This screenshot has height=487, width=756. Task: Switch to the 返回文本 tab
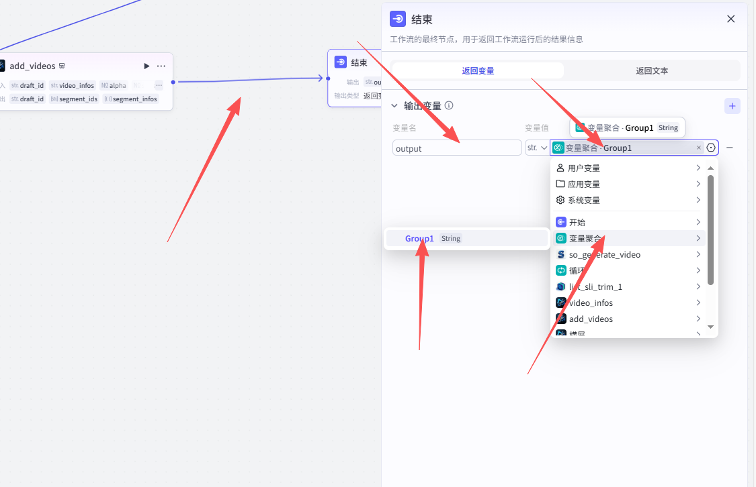(x=652, y=70)
